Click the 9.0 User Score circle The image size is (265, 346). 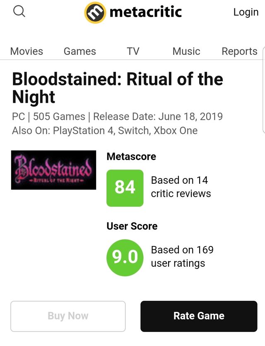click(x=125, y=257)
